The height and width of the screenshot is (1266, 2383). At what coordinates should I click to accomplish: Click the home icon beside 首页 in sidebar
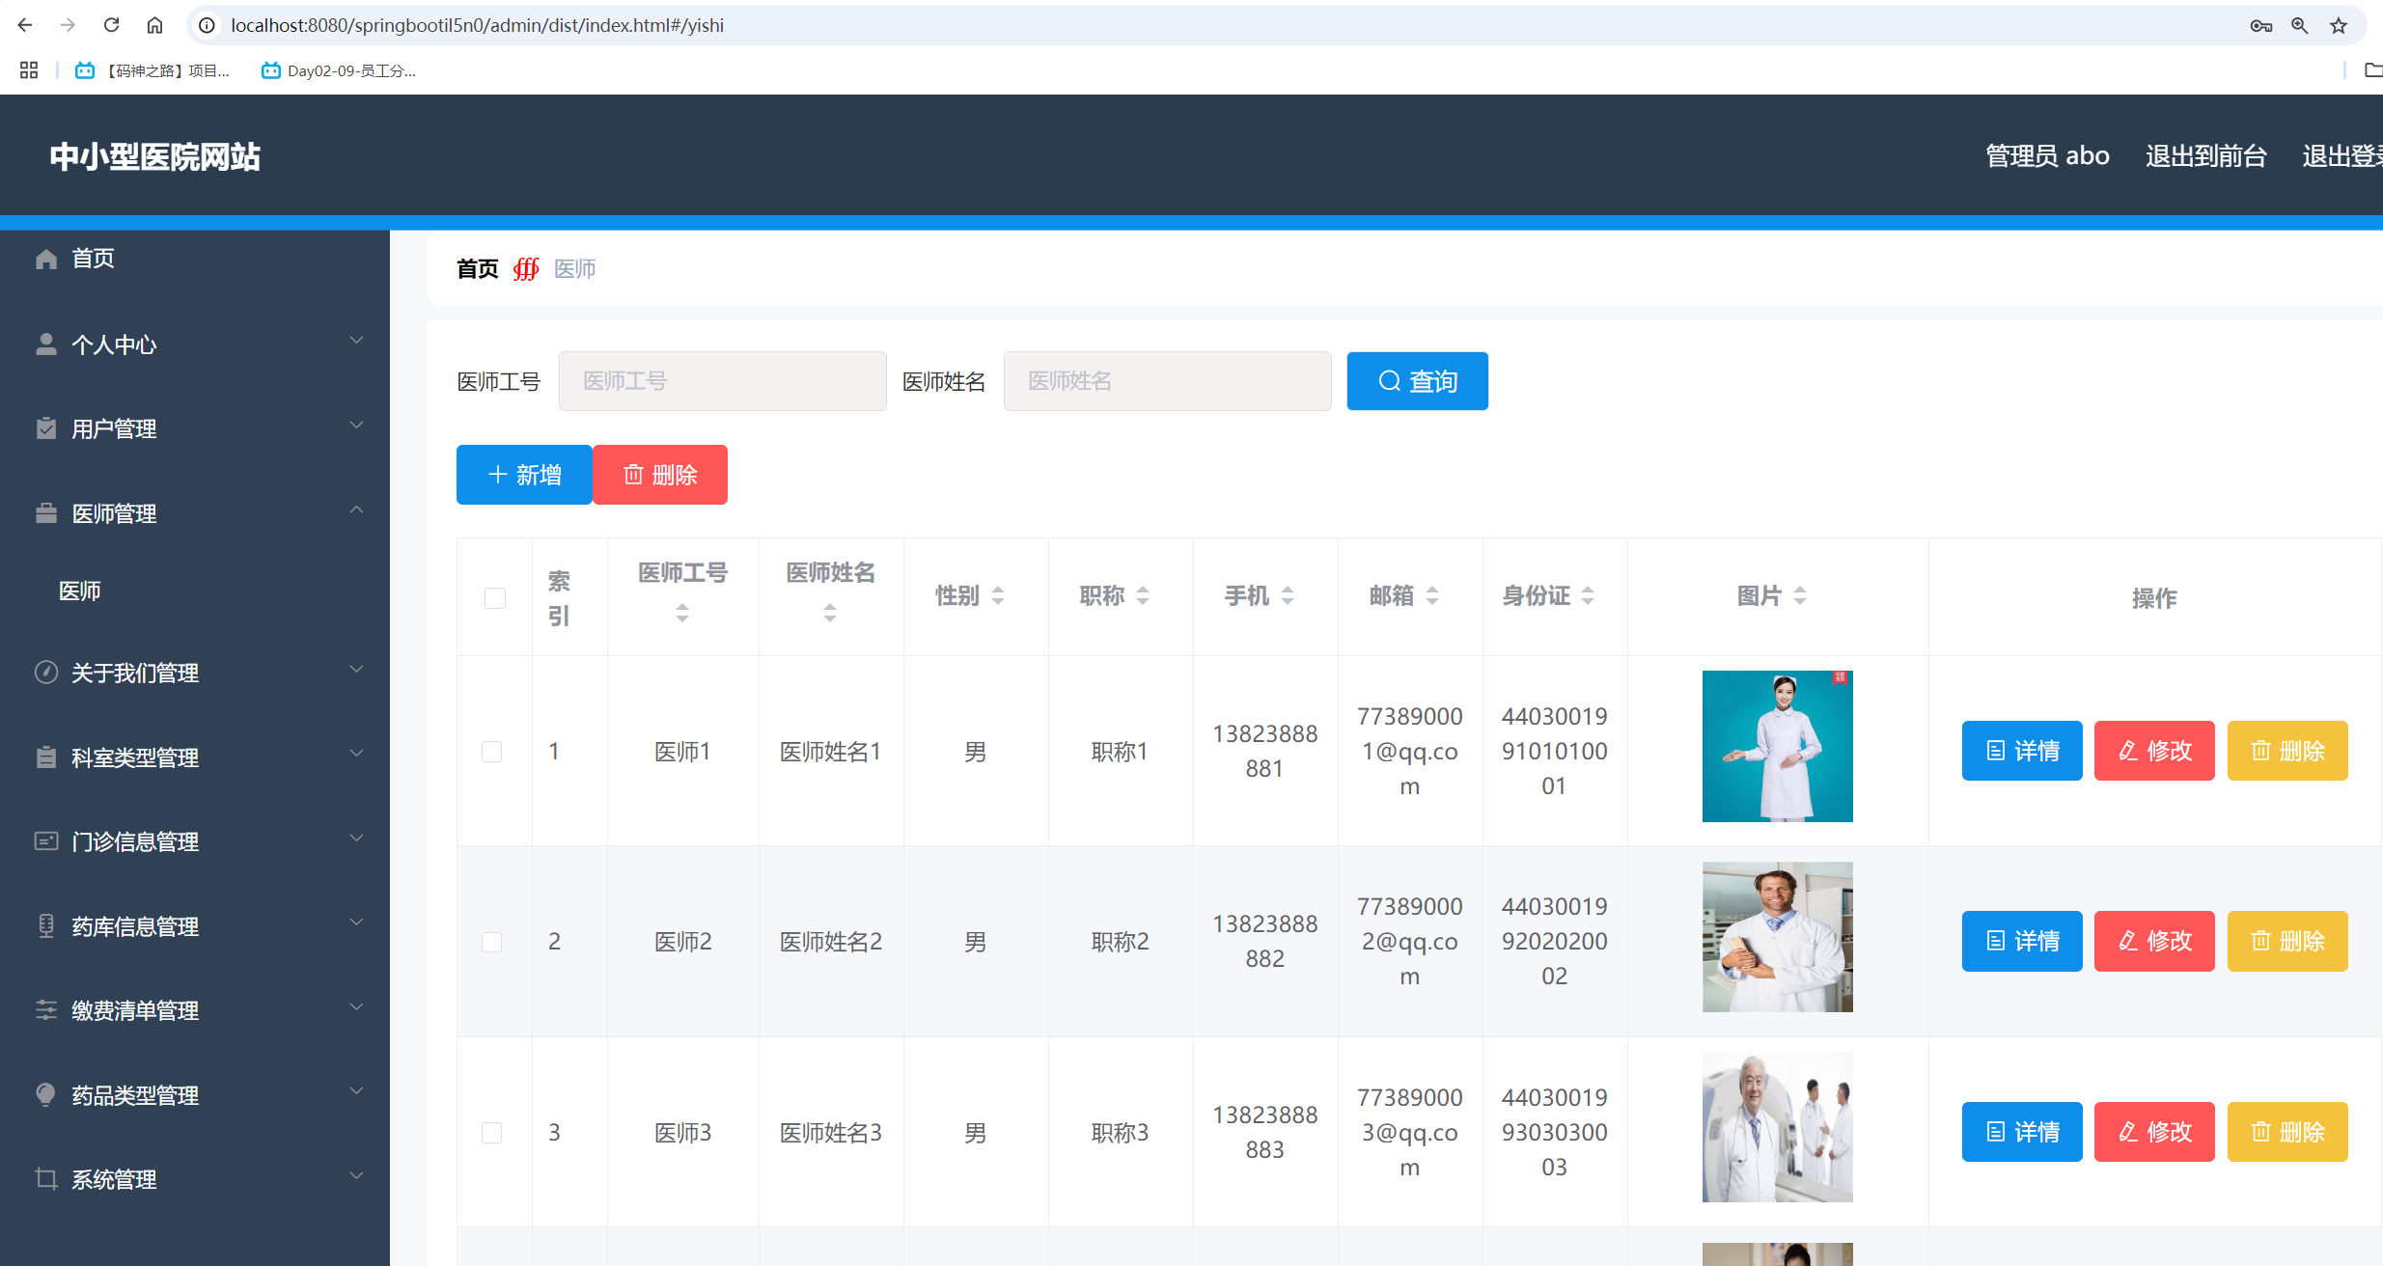(x=45, y=259)
